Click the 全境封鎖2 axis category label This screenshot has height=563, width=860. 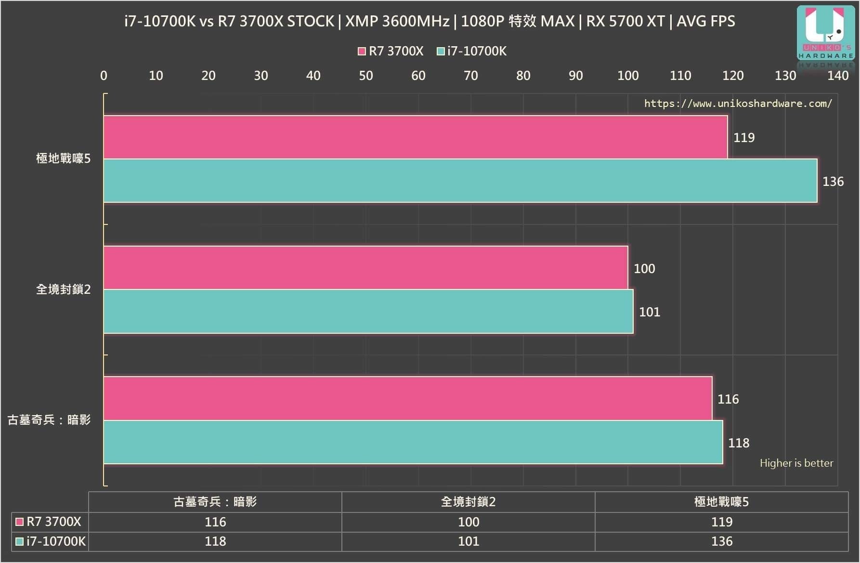point(63,289)
